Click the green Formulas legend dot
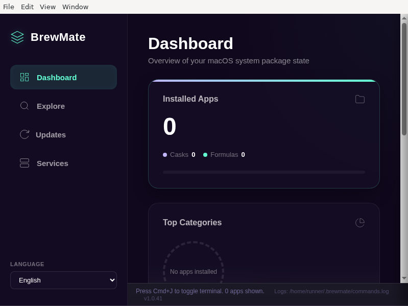This screenshot has width=408, height=306. click(x=205, y=155)
